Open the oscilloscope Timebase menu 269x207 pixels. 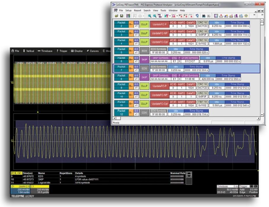45,51
